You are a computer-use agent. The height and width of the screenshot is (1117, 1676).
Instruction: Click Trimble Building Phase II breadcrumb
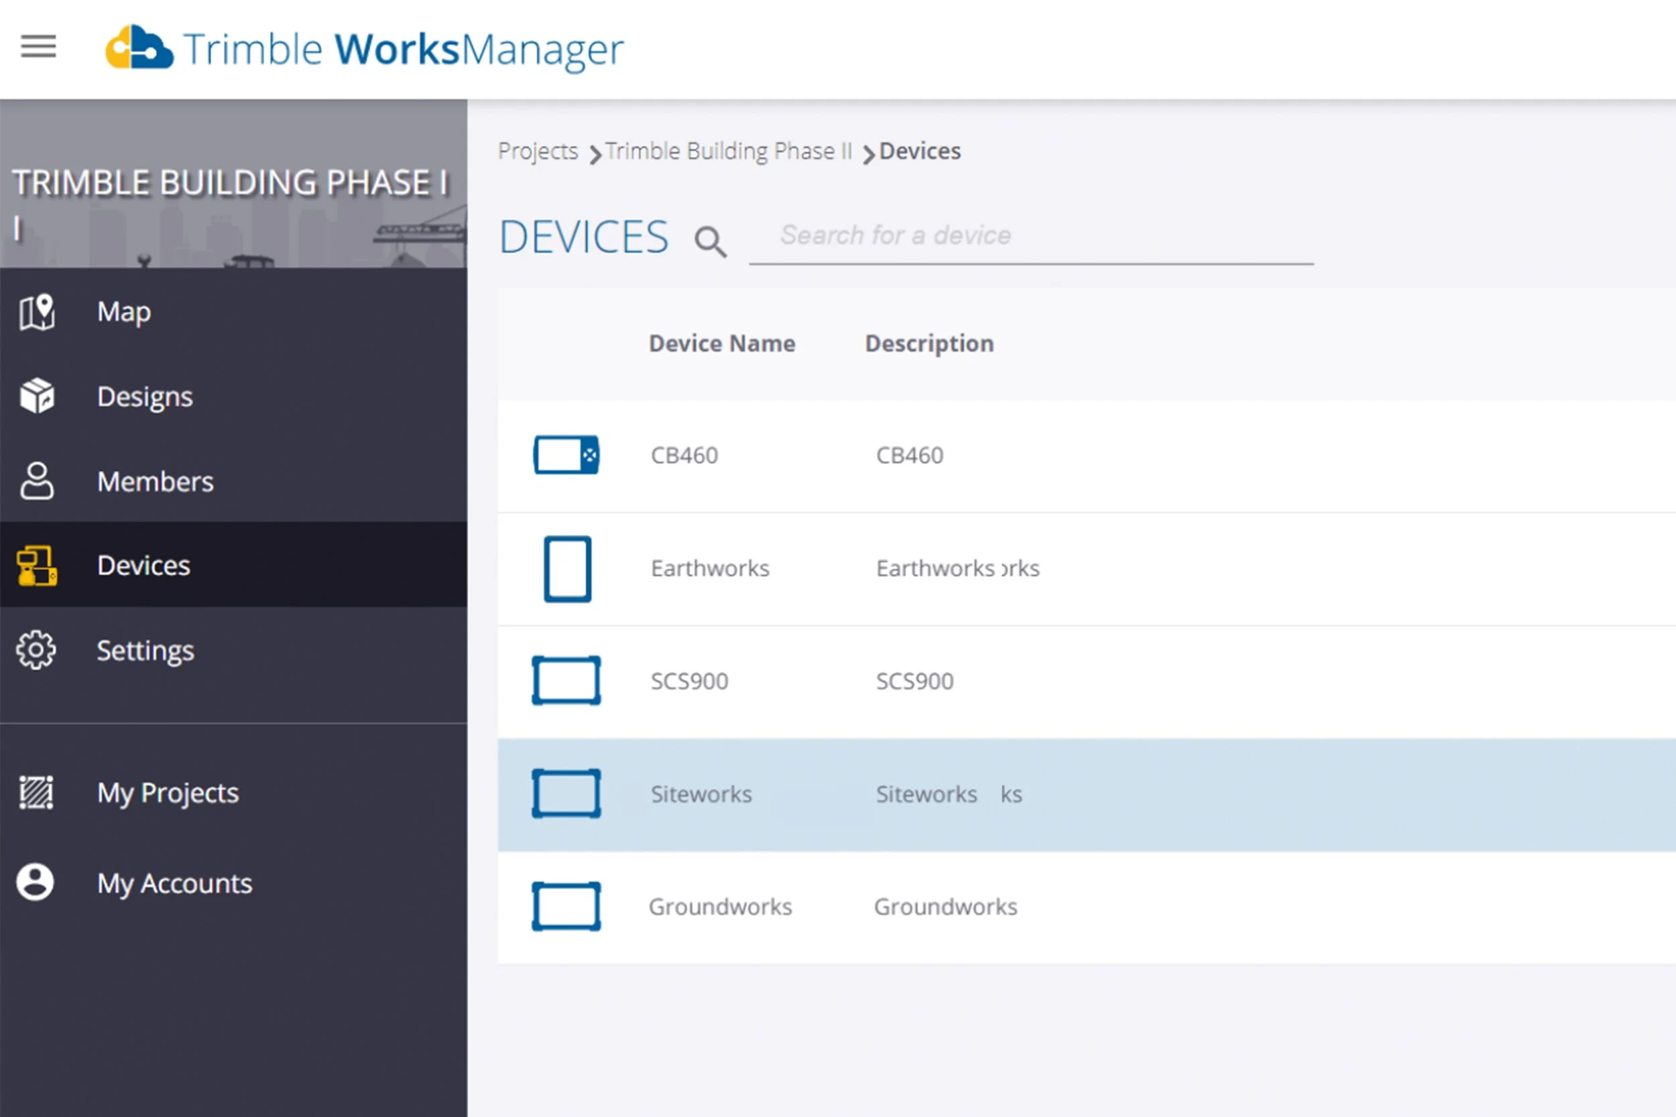[728, 151]
